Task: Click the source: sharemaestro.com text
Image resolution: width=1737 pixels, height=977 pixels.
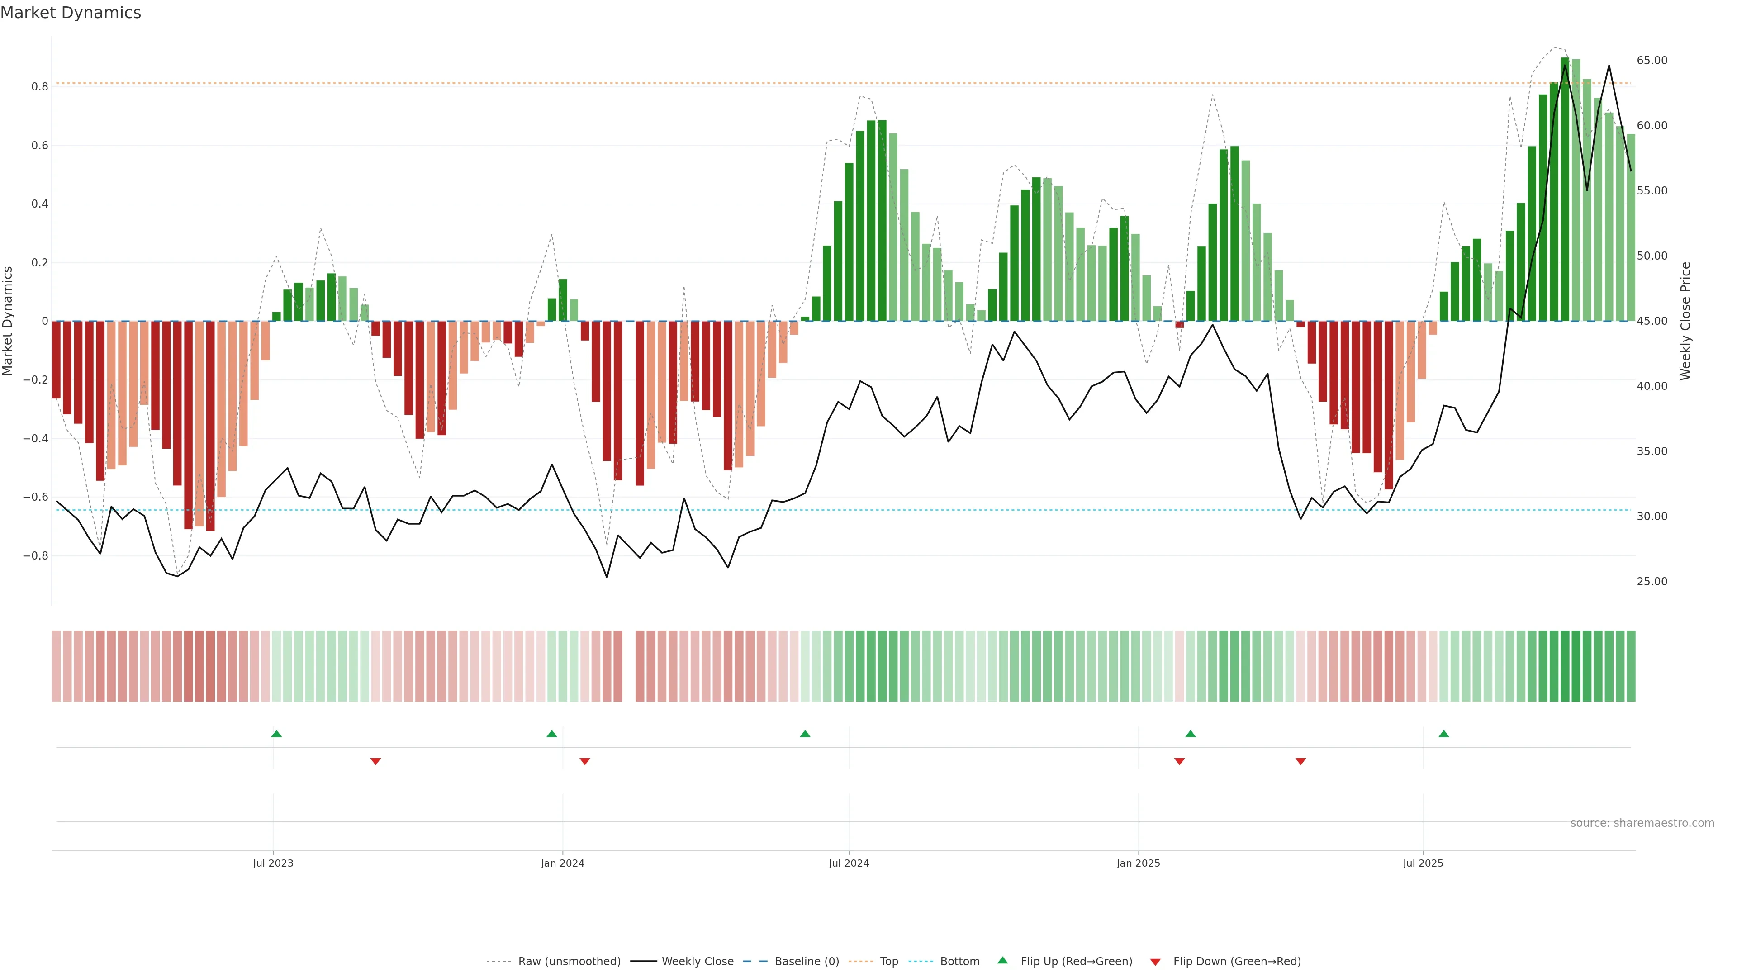Action: 1642,823
